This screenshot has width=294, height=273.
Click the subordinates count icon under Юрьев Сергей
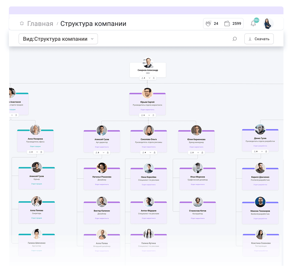point(142,115)
